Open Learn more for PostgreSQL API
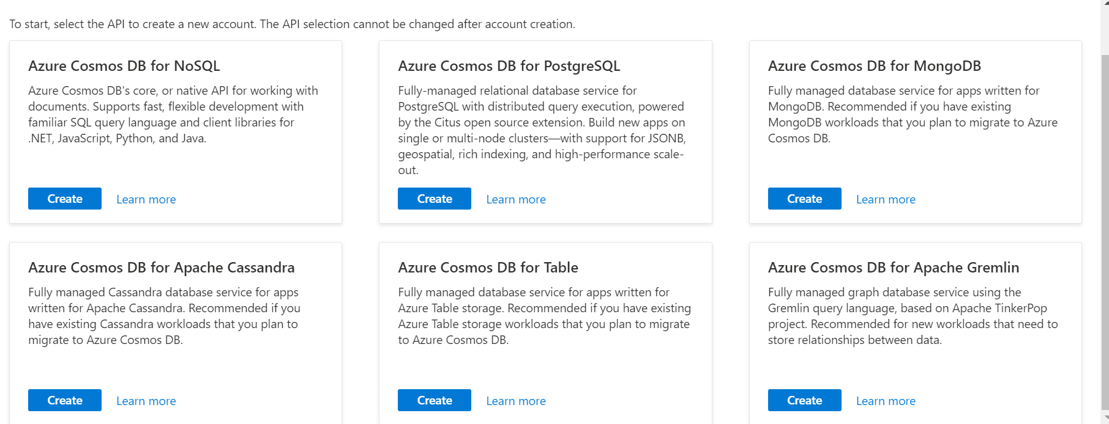This screenshot has width=1109, height=424. [x=516, y=199]
